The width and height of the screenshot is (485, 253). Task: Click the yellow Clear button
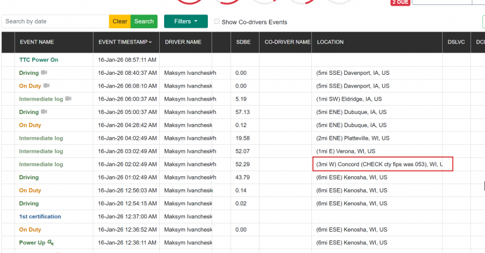click(x=120, y=21)
